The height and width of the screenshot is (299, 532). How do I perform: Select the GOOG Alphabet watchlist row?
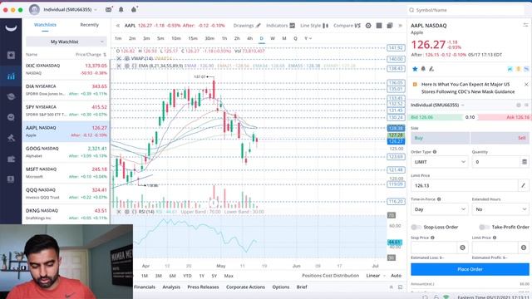(66, 152)
